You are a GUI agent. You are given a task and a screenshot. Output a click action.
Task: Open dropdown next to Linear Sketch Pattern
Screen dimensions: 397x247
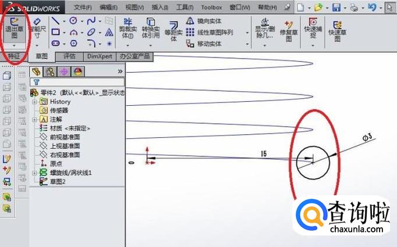pyautogui.click(x=247, y=33)
